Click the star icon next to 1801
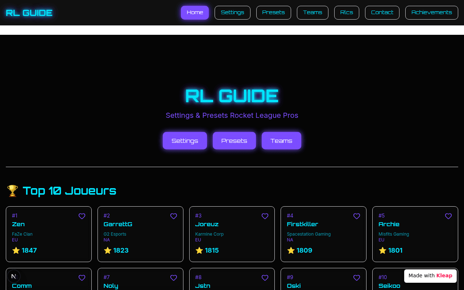The height and width of the screenshot is (290, 464). (382, 250)
